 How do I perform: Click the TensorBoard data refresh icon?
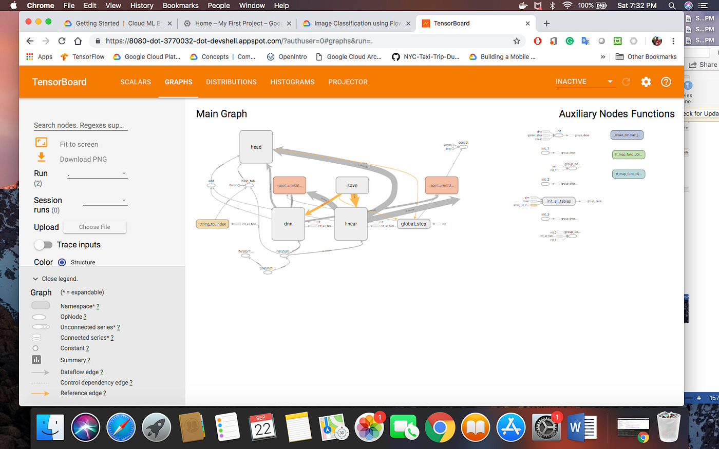(626, 82)
